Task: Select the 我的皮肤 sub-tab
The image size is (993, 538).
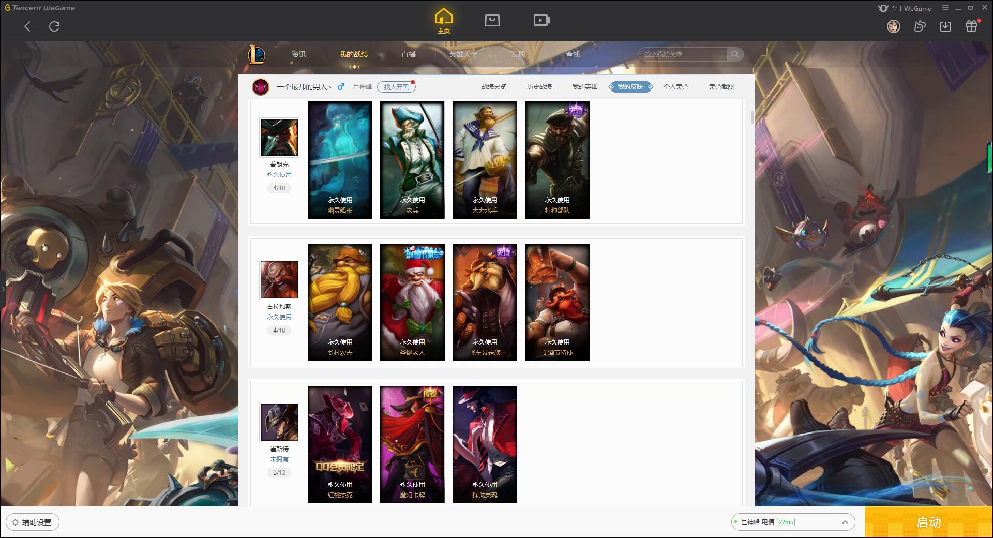Action: [x=630, y=87]
